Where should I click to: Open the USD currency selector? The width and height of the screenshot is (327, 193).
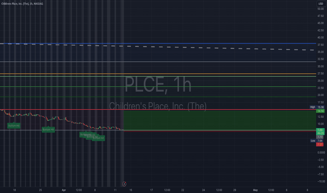[321, 4]
